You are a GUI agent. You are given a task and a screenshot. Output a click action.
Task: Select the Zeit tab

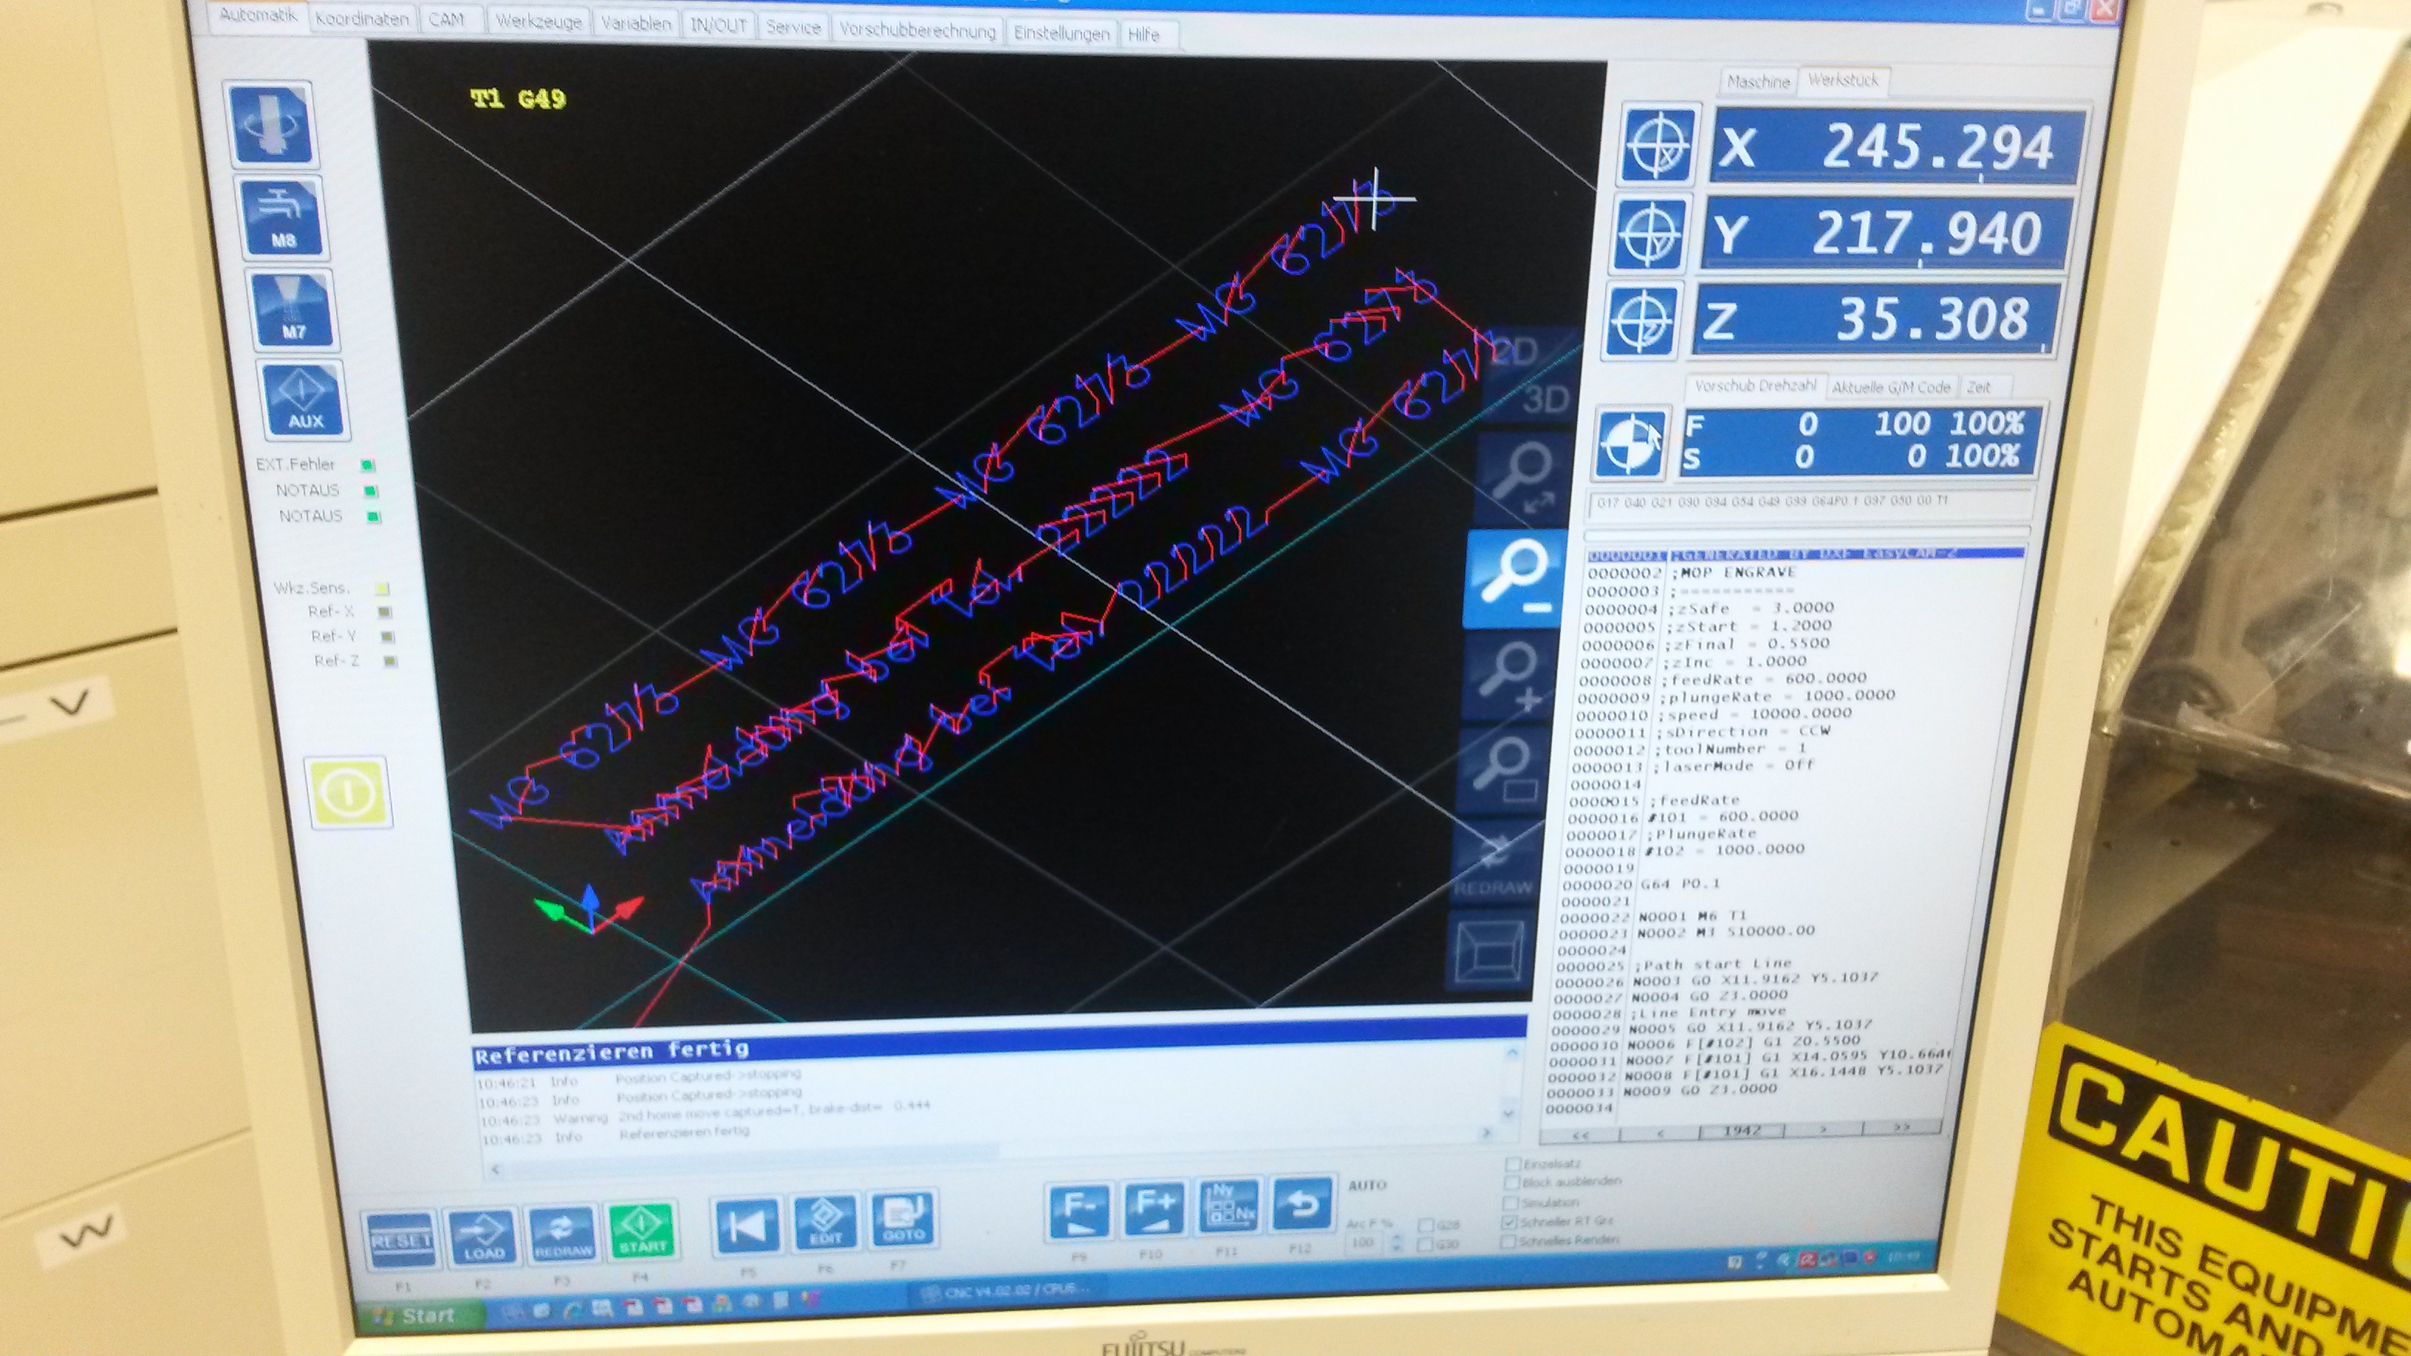click(1980, 386)
